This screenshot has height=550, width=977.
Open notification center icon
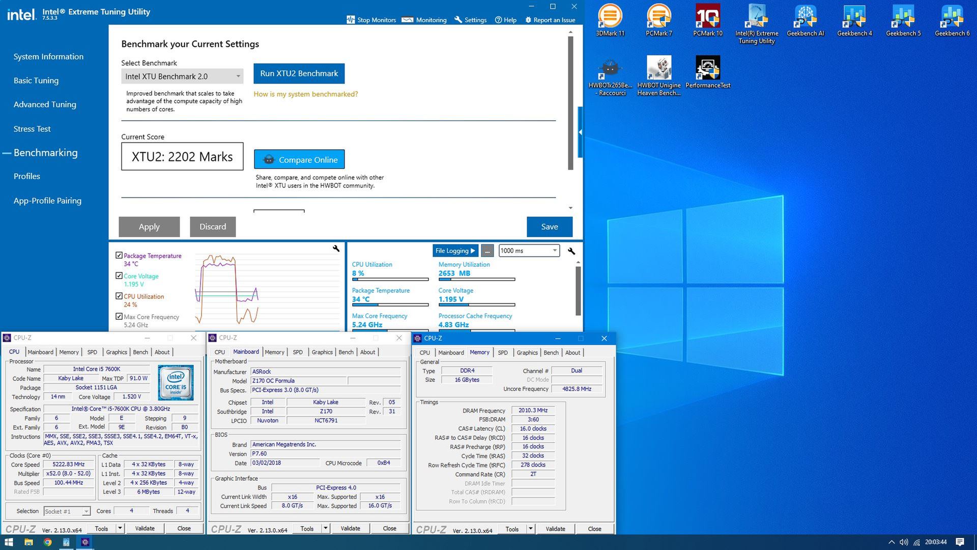click(960, 542)
